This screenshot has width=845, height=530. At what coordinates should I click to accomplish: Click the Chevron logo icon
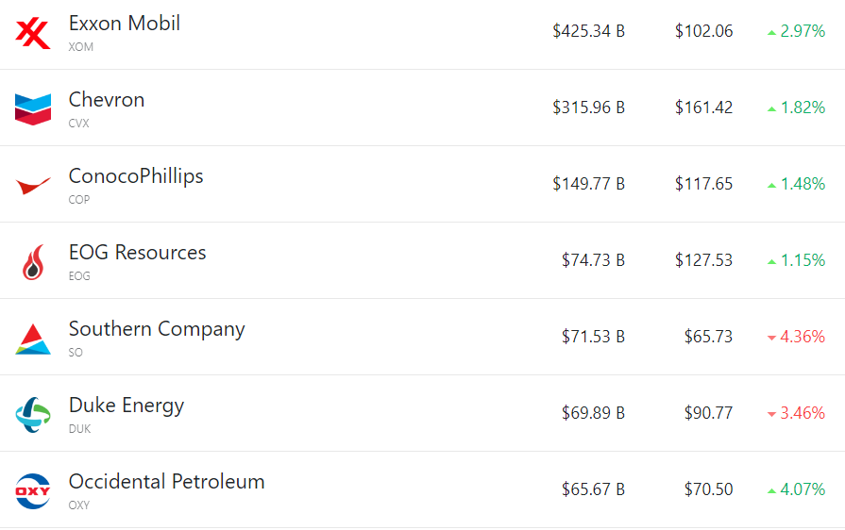tap(33, 108)
